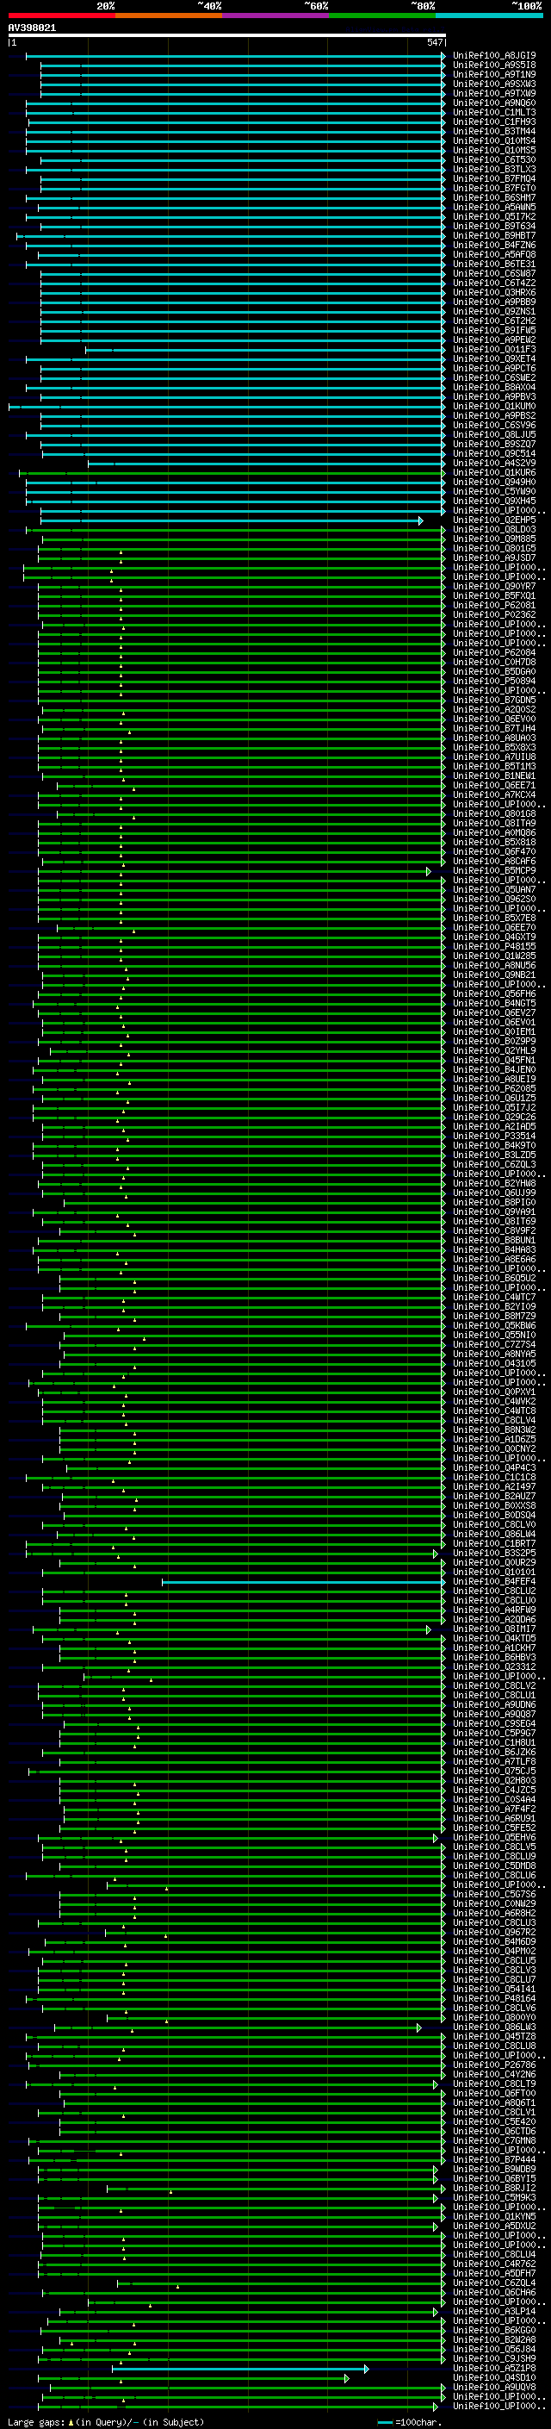551x2429 pixels.
Task: Open hit 'UniRef100_Q8LJU5'
Action: [x=494, y=434]
